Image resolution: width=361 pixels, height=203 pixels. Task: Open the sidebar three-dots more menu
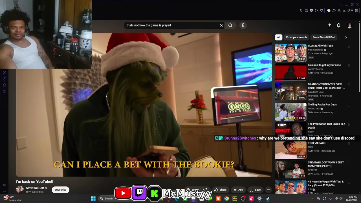pyautogui.click(x=5, y=191)
